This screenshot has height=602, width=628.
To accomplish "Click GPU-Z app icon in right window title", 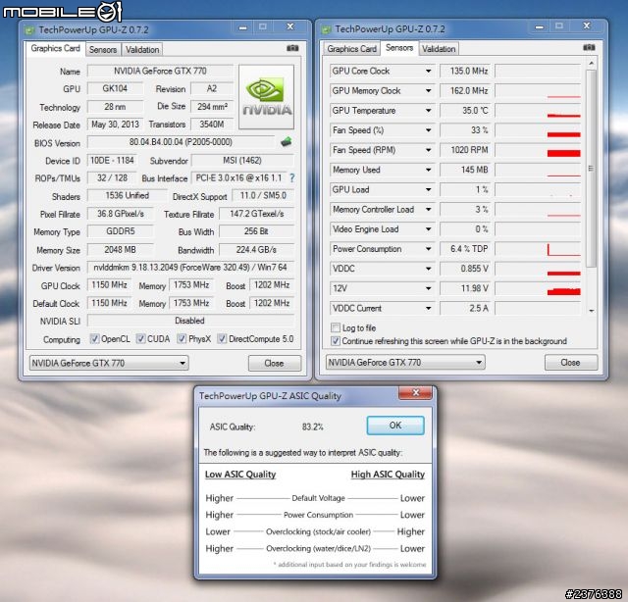I will pos(326,29).
